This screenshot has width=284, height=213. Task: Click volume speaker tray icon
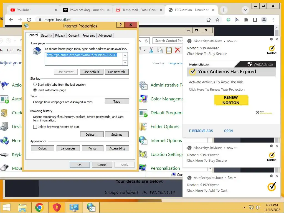(258, 207)
